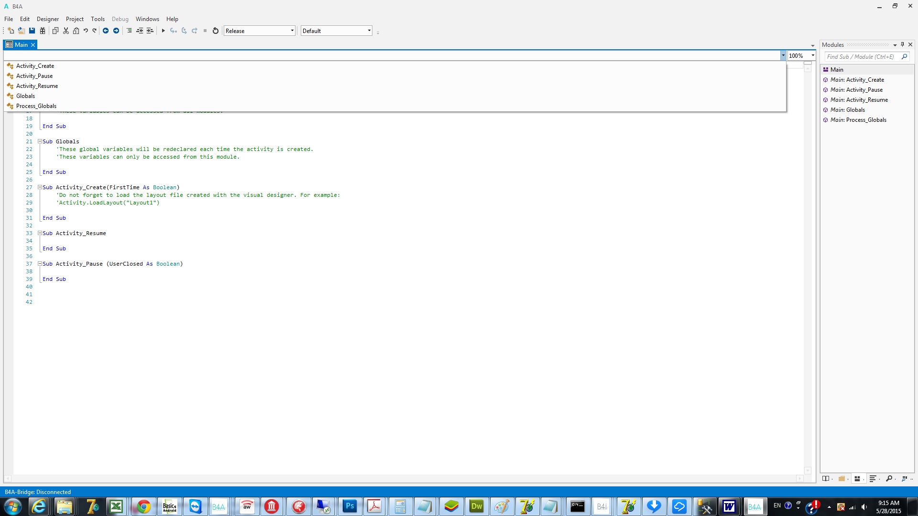Open Google Chrome from the taskbar
The width and height of the screenshot is (918, 516).
click(x=143, y=506)
